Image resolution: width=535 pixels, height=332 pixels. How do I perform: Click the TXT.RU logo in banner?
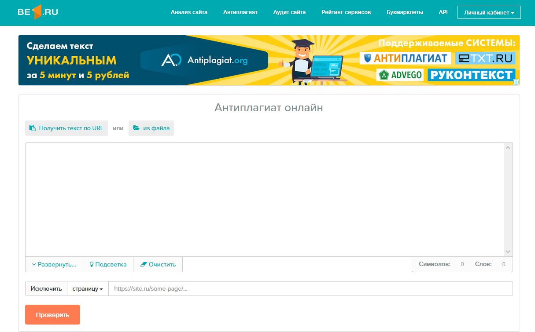pos(485,58)
